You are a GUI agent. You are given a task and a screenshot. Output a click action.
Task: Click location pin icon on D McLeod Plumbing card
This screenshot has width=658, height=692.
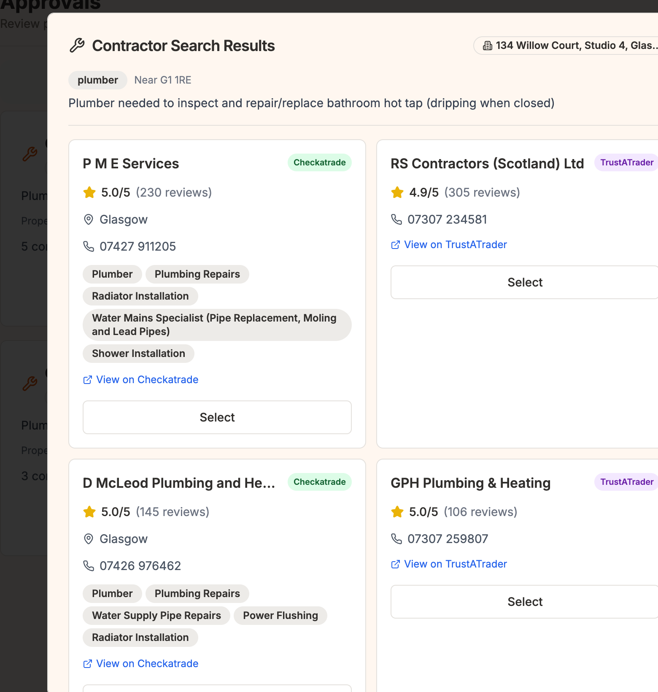[x=89, y=539]
